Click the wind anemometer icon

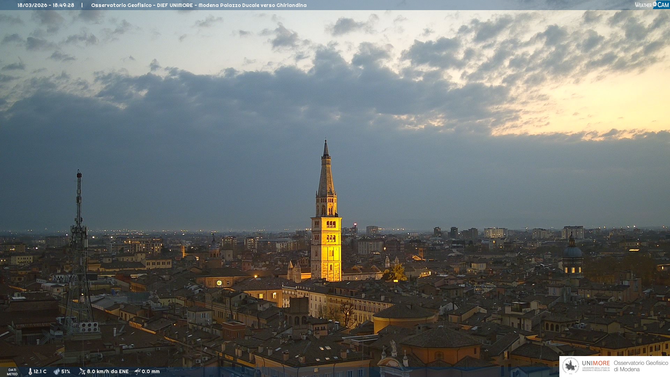click(x=82, y=371)
